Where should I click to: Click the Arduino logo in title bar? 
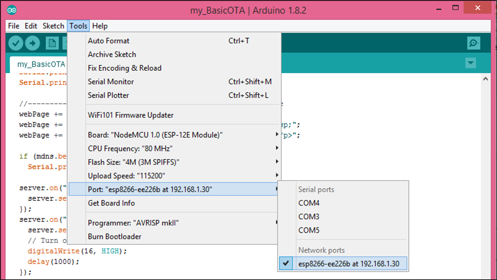point(12,10)
